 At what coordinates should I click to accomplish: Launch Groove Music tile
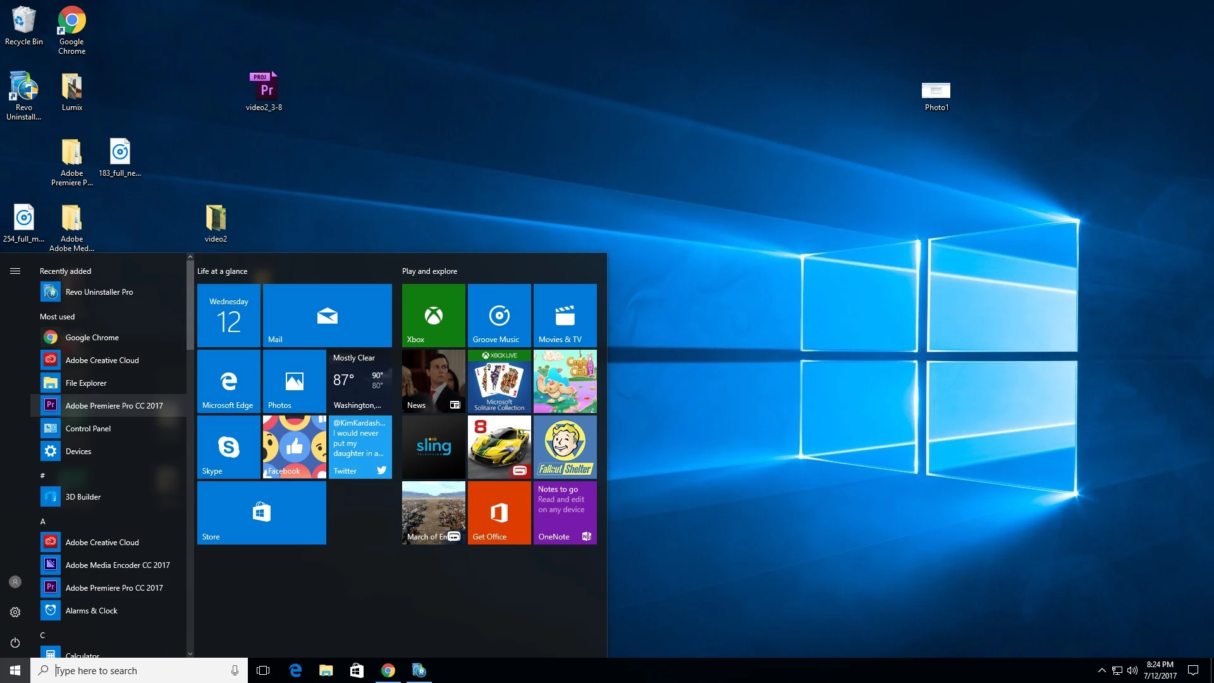pyautogui.click(x=499, y=315)
